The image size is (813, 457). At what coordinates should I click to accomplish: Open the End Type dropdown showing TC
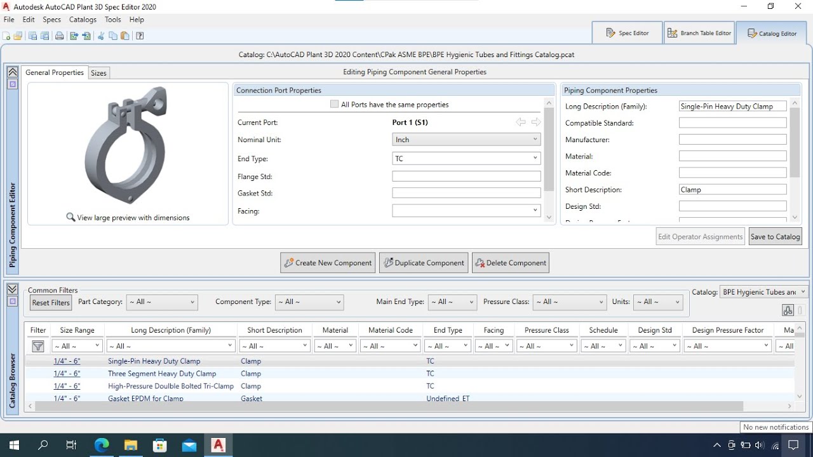tap(466, 159)
